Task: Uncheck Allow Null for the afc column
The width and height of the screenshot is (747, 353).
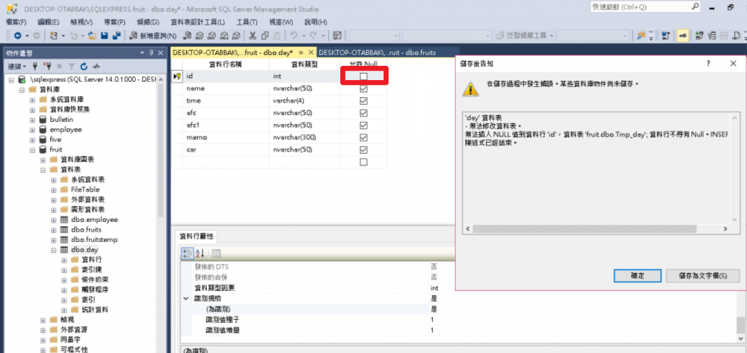Action: 363,113
